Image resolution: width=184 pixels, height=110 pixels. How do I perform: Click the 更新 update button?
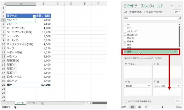178,101
